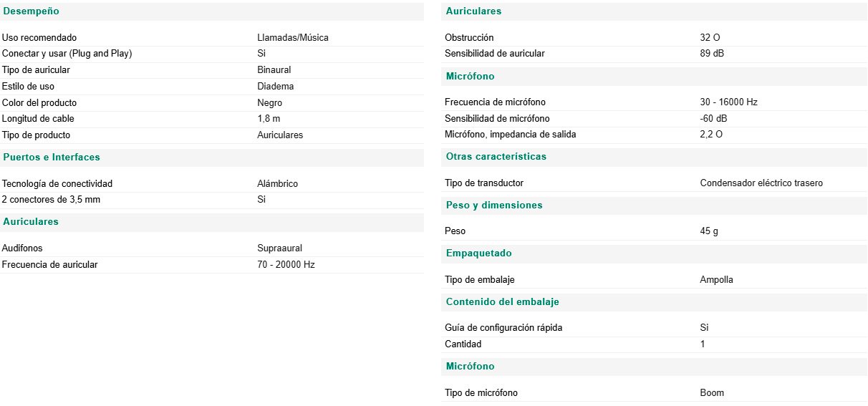Screen dimensions: 868x406
Task: Select the Boom microphone type value
Action: tap(712, 392)
